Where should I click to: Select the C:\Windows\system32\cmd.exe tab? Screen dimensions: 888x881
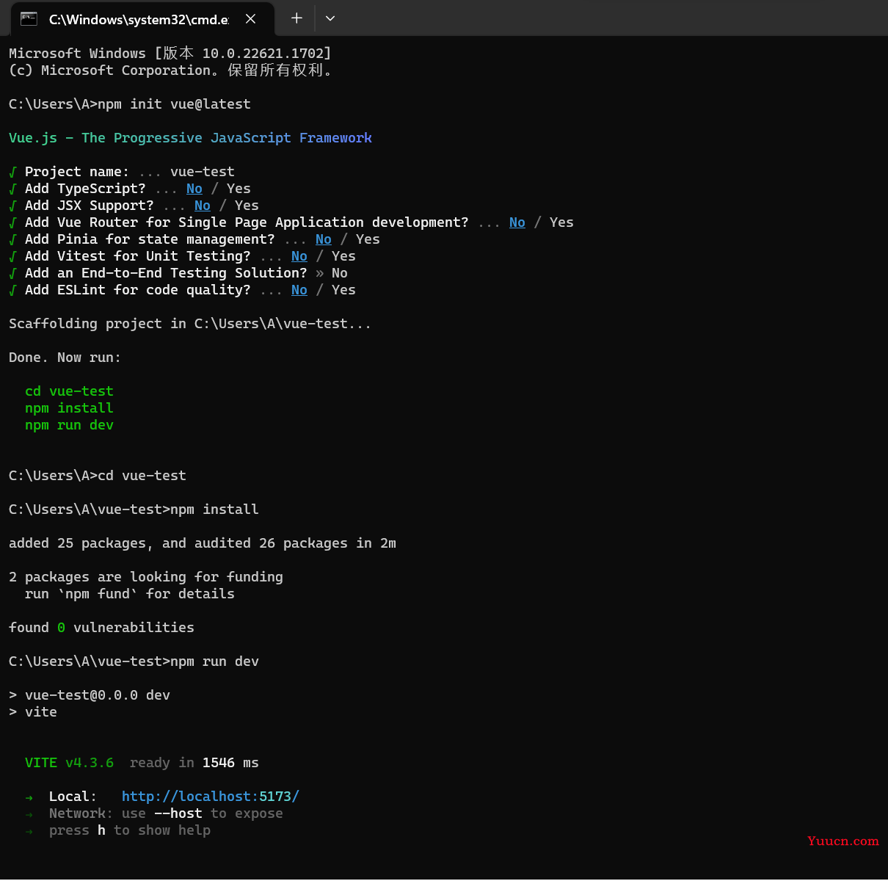[x=142, y=19]
